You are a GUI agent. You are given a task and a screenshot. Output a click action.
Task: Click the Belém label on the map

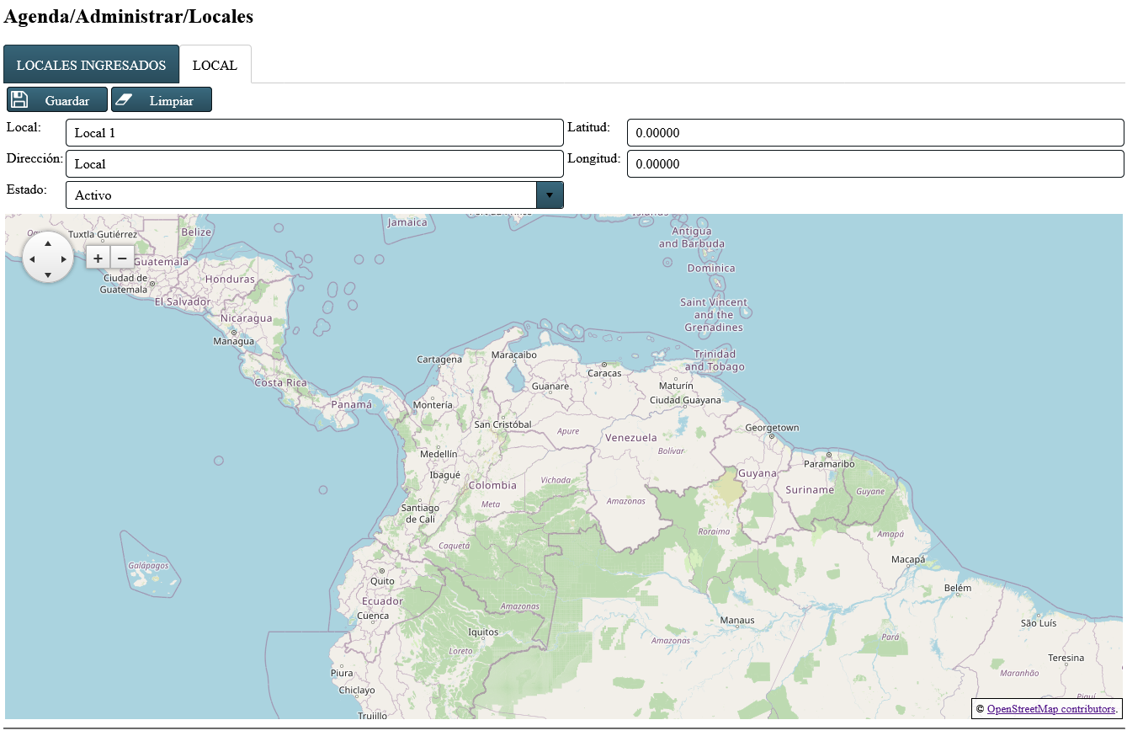(958, 587)
